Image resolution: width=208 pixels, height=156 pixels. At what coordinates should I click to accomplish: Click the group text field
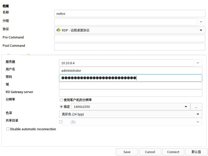[x=125, y=22]
